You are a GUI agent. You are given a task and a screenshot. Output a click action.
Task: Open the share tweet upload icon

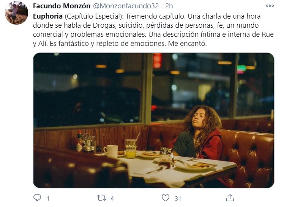click(230, 198)
